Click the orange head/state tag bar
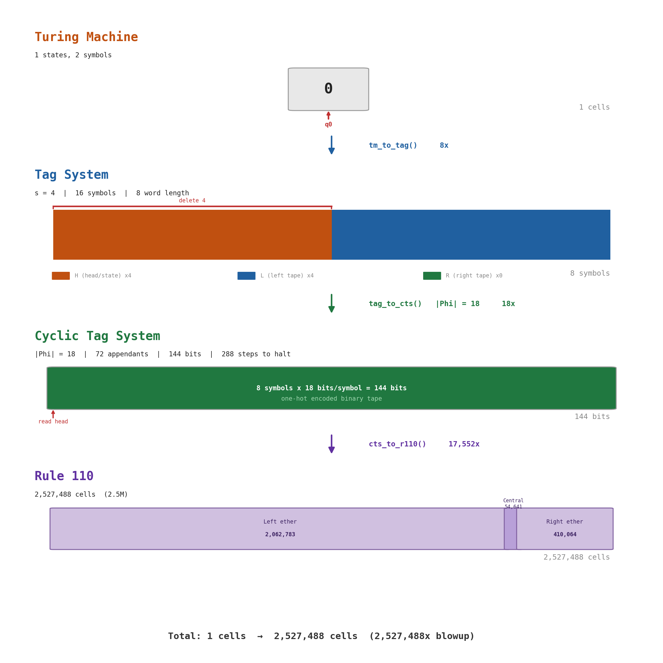Image resolution: width=663 pixels, height=663 pixels. coord(193,235)
